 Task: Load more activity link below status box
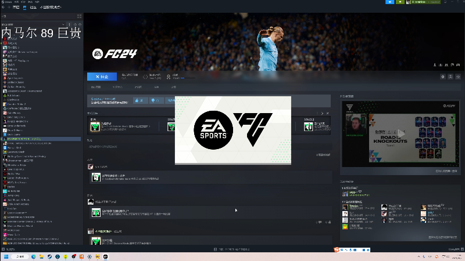[x=323, y=155]
